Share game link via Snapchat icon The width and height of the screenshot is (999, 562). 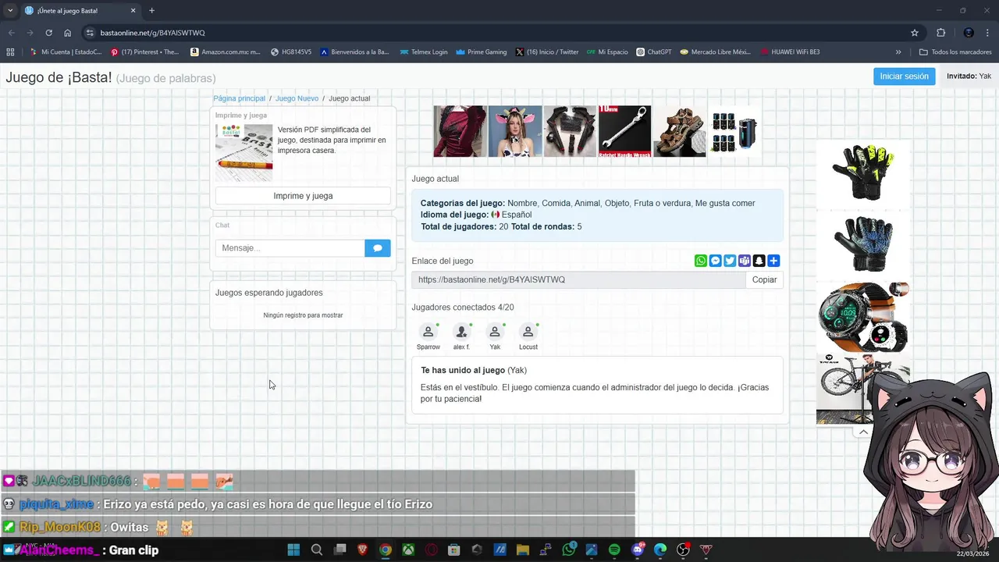click(759, 261)
